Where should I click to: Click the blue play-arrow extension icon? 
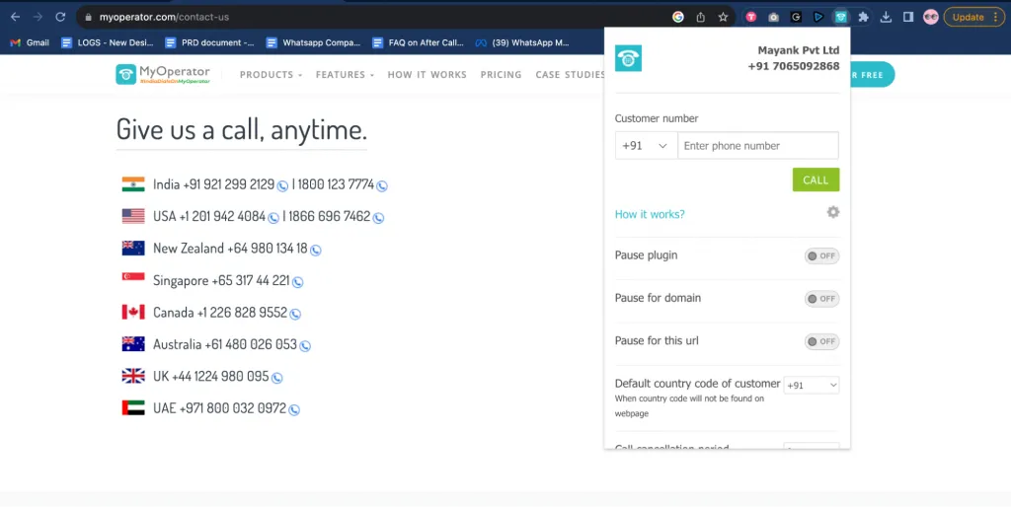point(818,18)
